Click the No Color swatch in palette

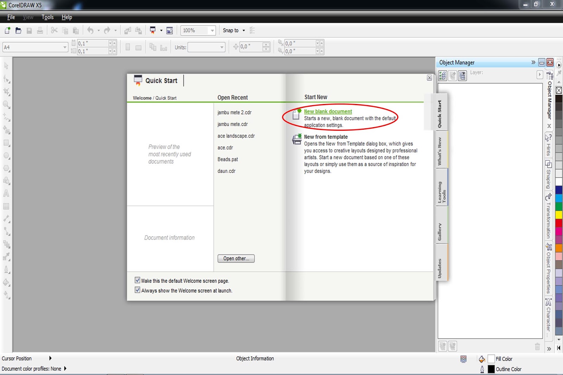pos(559,90)
